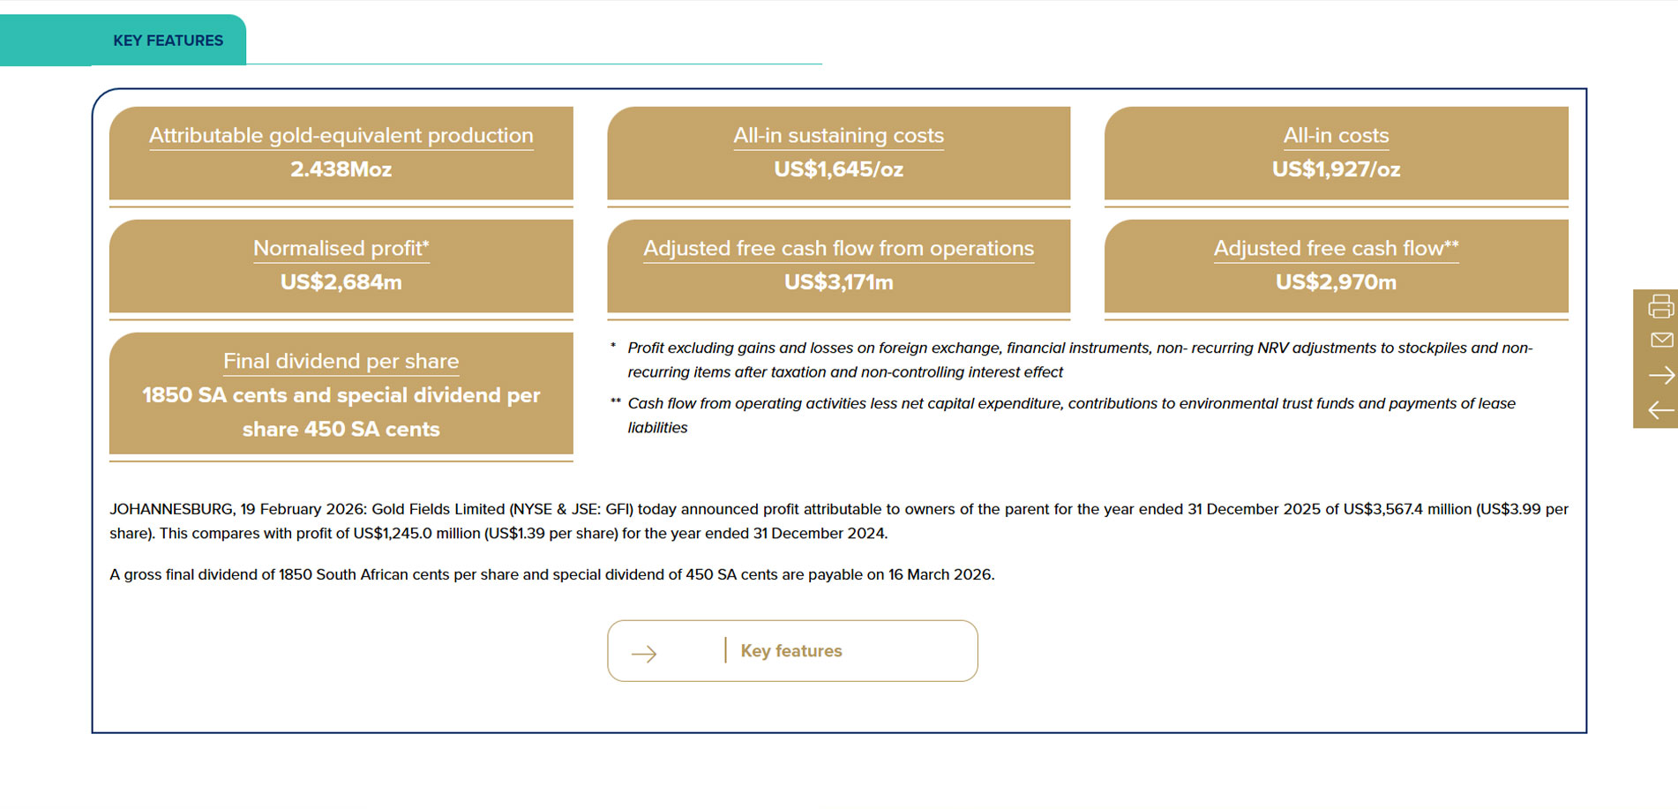Screen dimensions: 1678x809
Task: Click the 2.438Moz production tile value
Action: [x=341, y=169]
